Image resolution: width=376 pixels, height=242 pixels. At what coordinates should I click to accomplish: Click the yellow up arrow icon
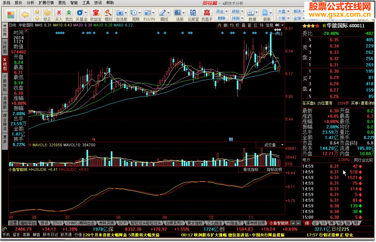[x=37, y=11]
